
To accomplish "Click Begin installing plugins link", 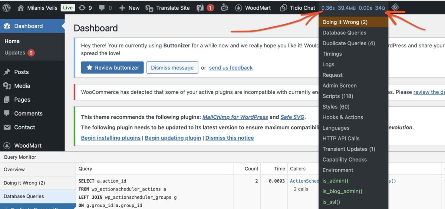I will coord(111,137).
